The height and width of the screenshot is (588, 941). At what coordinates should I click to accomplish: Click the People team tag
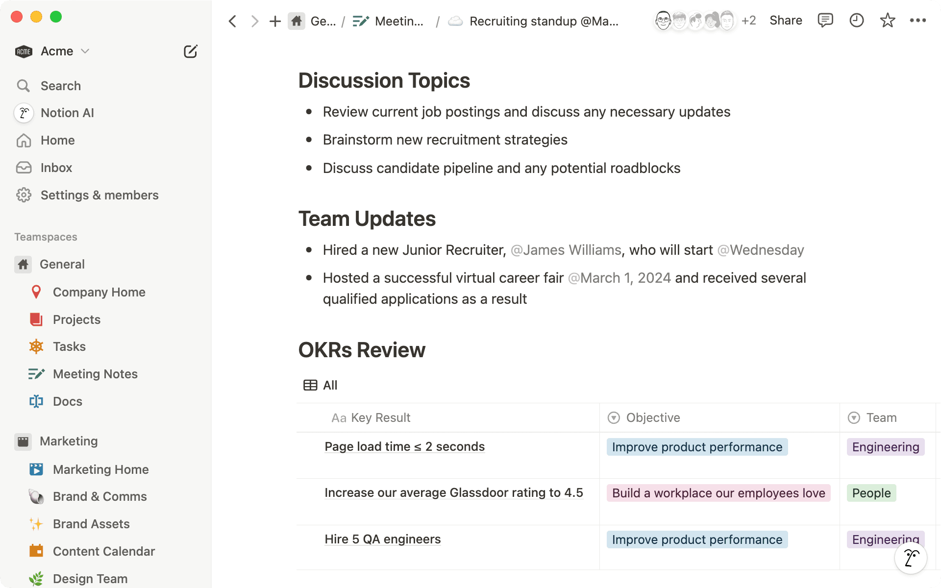871,493
